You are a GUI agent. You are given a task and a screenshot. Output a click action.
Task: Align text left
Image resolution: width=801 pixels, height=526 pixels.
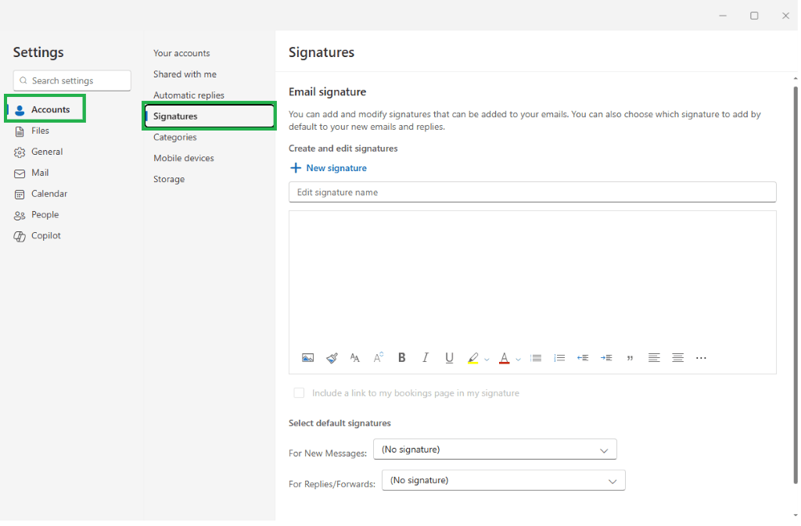pyautogui.click(x=654, y=358)
